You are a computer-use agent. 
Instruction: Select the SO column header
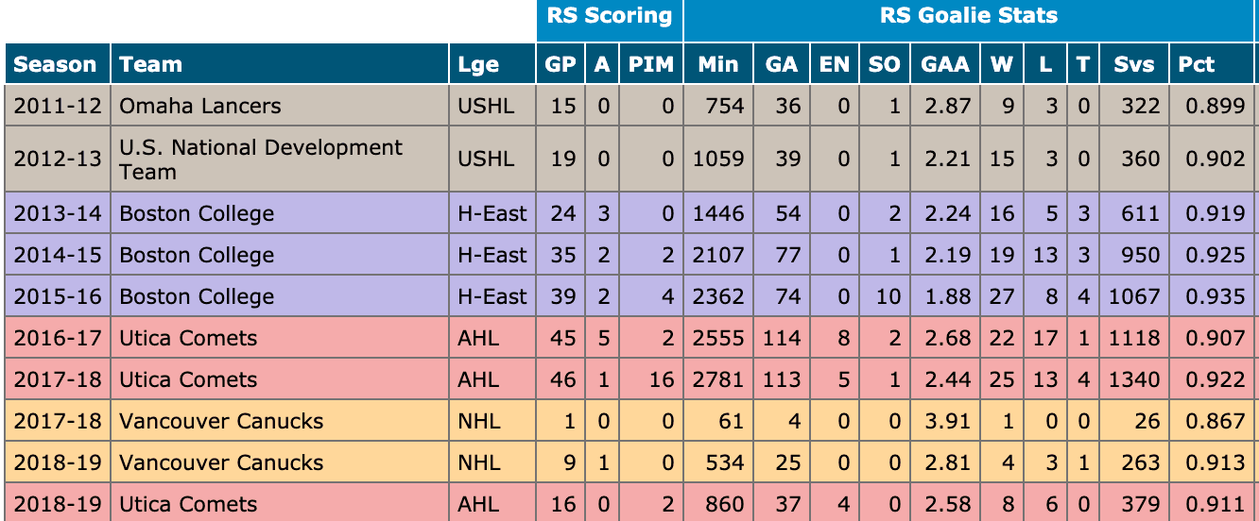tap(884, 65)
